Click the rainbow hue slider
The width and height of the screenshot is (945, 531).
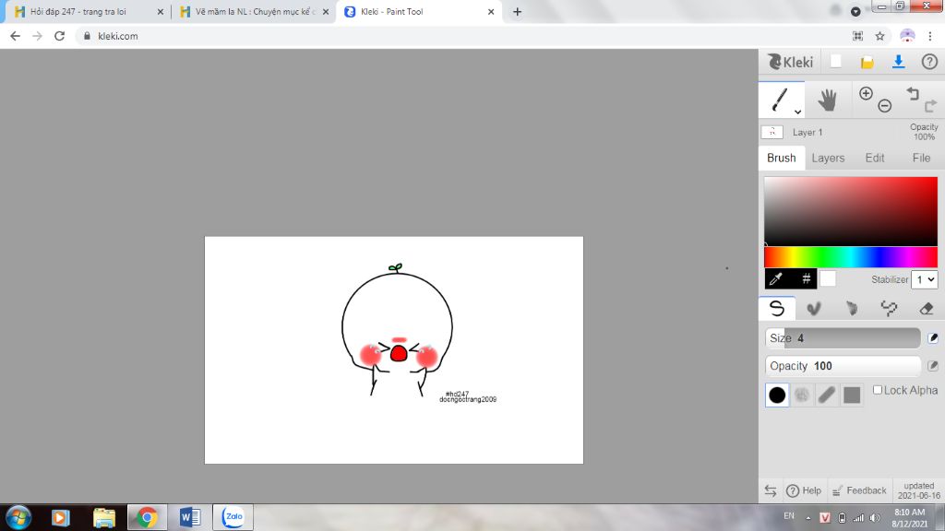click(850, 257)
